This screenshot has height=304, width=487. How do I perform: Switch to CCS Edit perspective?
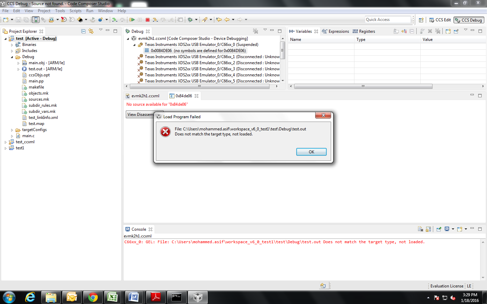pos(440,20)
